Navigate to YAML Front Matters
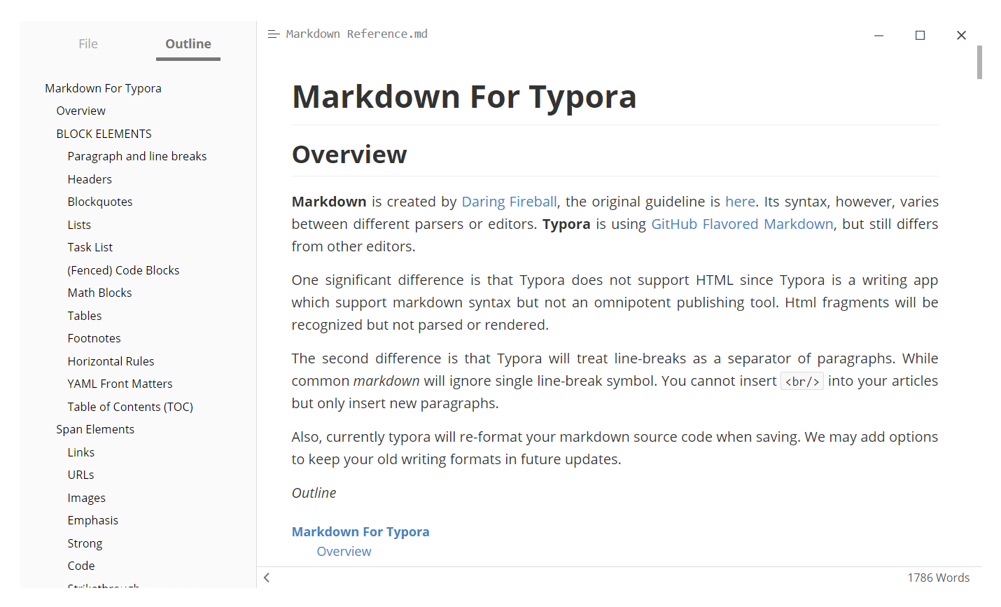The width and height of the screenshot is (1001, 607). tap(120, 384)
